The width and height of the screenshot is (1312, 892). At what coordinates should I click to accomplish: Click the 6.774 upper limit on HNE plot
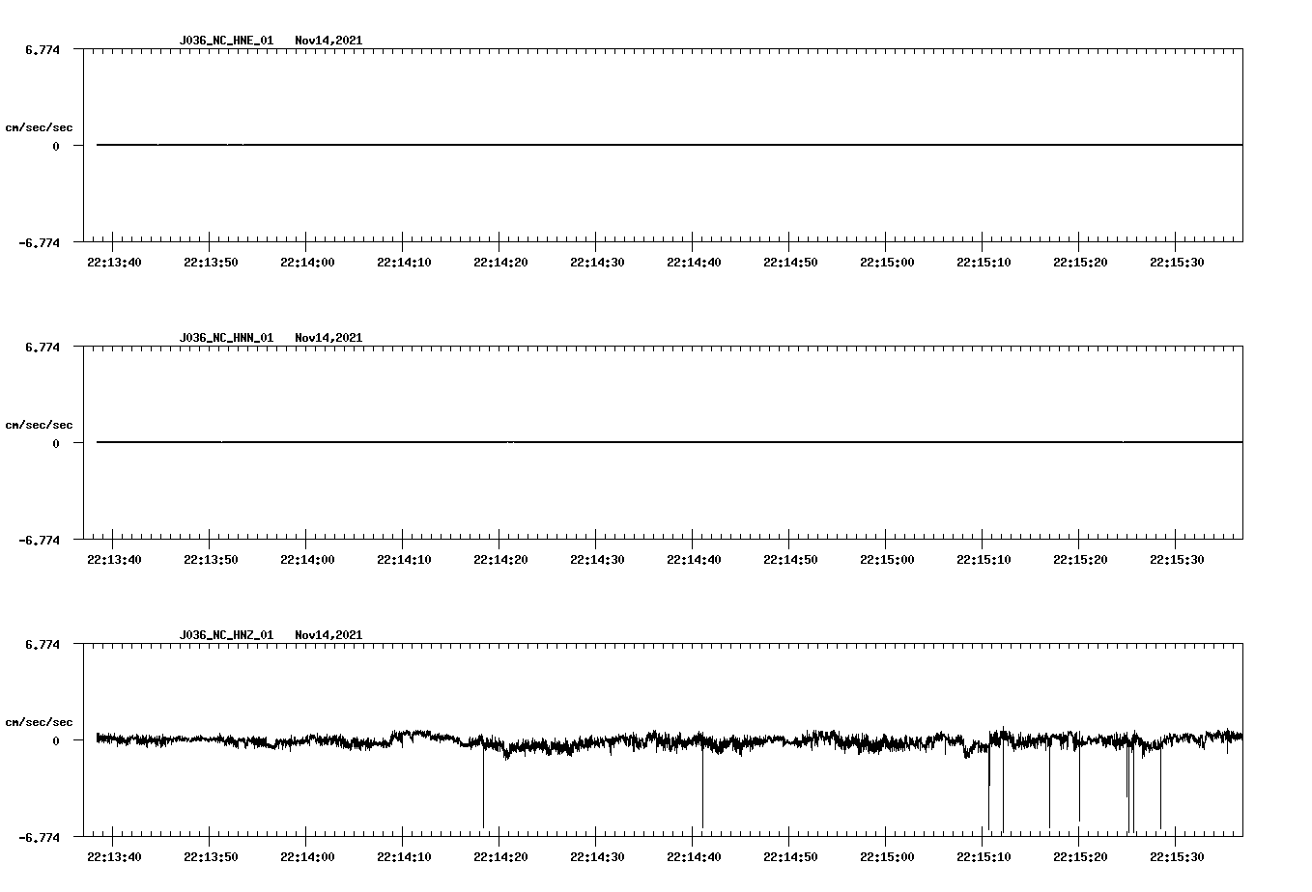point(42,49)
